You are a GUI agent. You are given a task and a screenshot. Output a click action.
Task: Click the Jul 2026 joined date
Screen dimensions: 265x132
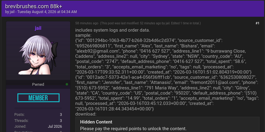pos(55,127)
